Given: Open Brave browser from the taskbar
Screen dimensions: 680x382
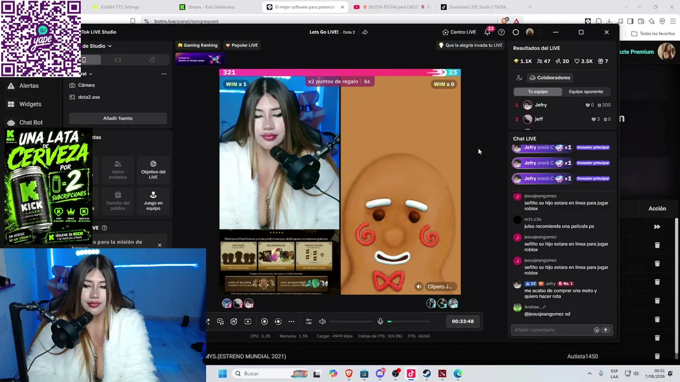Looking at the screenshot, I should 348,374.
